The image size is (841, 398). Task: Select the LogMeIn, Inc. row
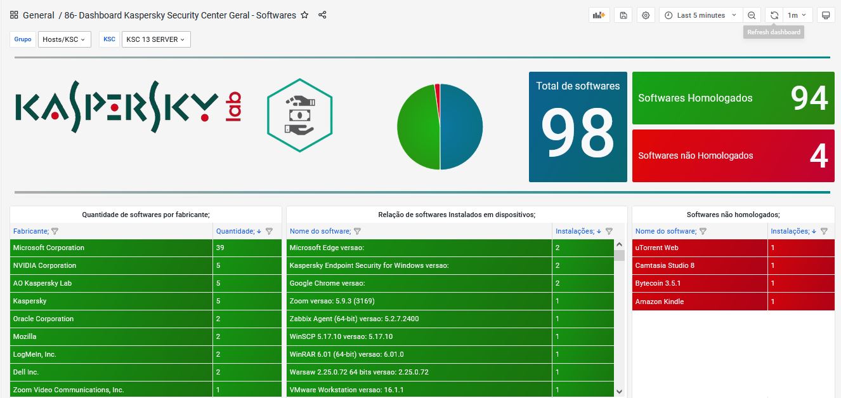(146, 354)
